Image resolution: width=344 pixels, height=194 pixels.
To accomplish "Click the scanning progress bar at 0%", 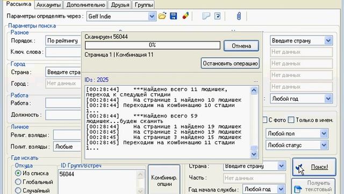I will tap(153, 45).
